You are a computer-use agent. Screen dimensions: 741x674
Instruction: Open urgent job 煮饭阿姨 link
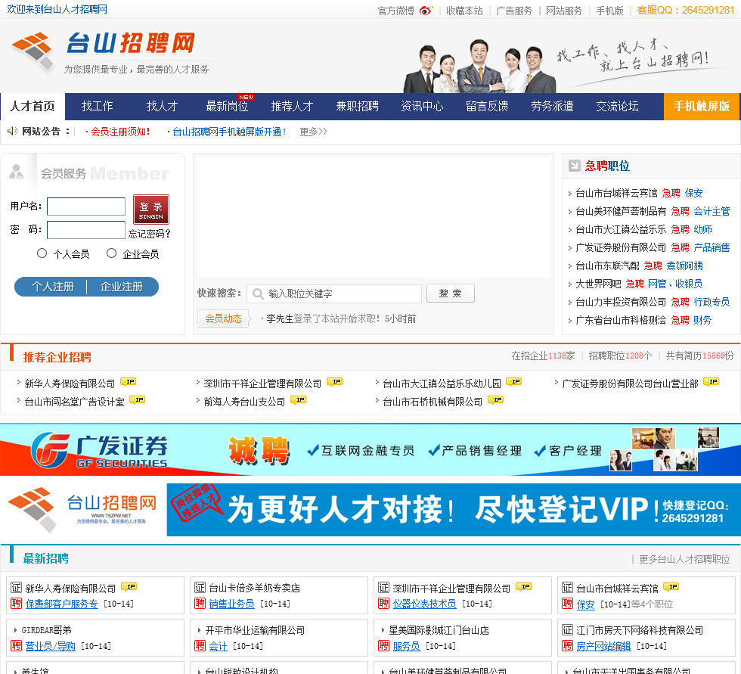[685, 266]
